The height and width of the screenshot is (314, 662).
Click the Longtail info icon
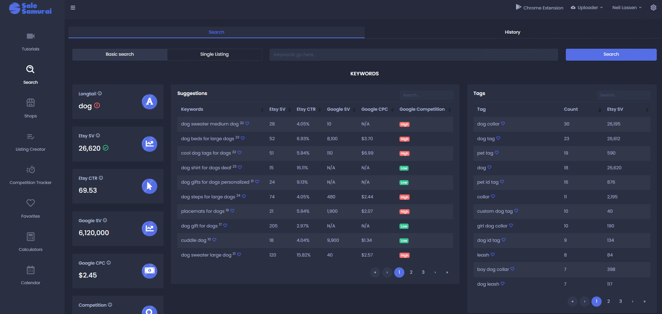click(x=100, y=94)
